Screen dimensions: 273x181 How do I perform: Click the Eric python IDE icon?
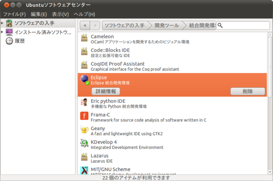[x=84, y=102]
